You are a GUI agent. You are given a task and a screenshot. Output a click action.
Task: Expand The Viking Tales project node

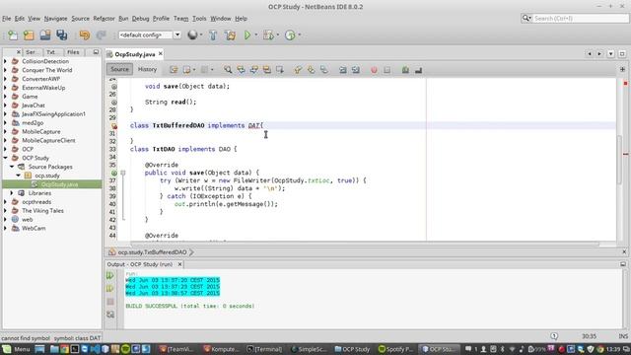[x=5, y=210]
